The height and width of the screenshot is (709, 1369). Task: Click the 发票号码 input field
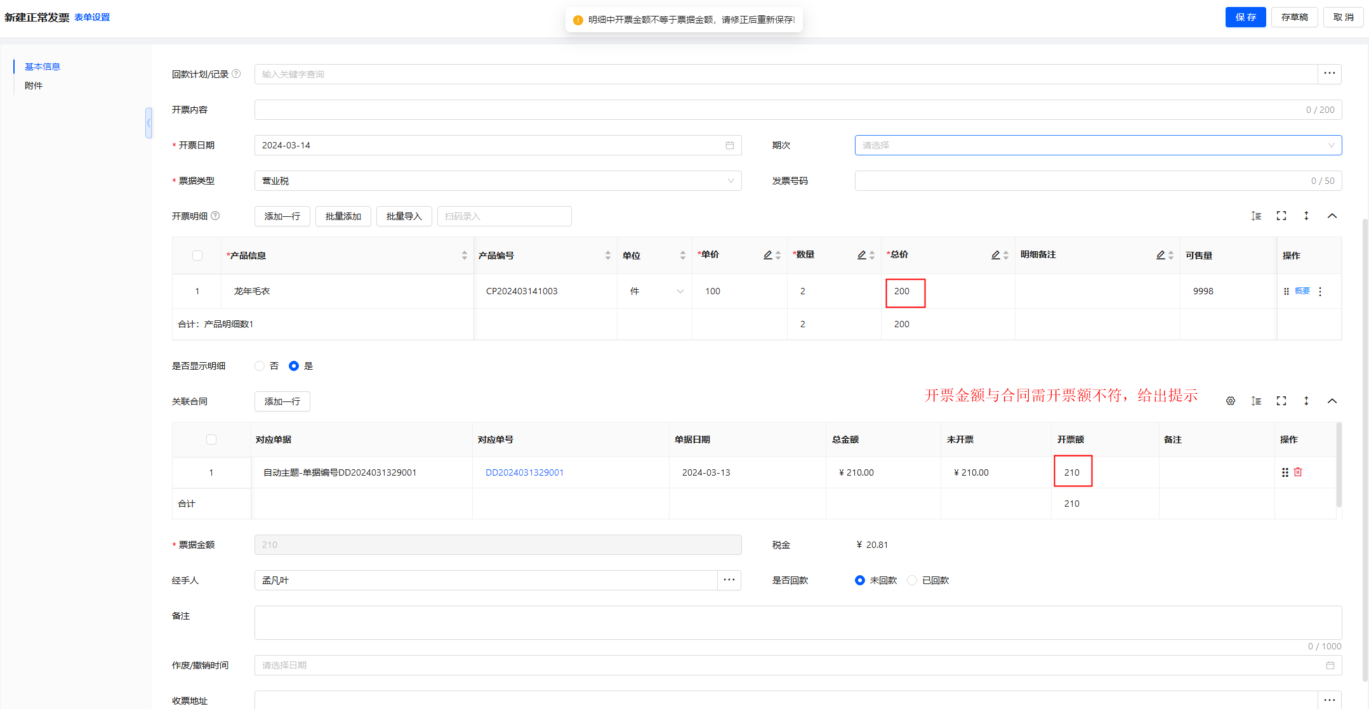(x=1098, y=181)
